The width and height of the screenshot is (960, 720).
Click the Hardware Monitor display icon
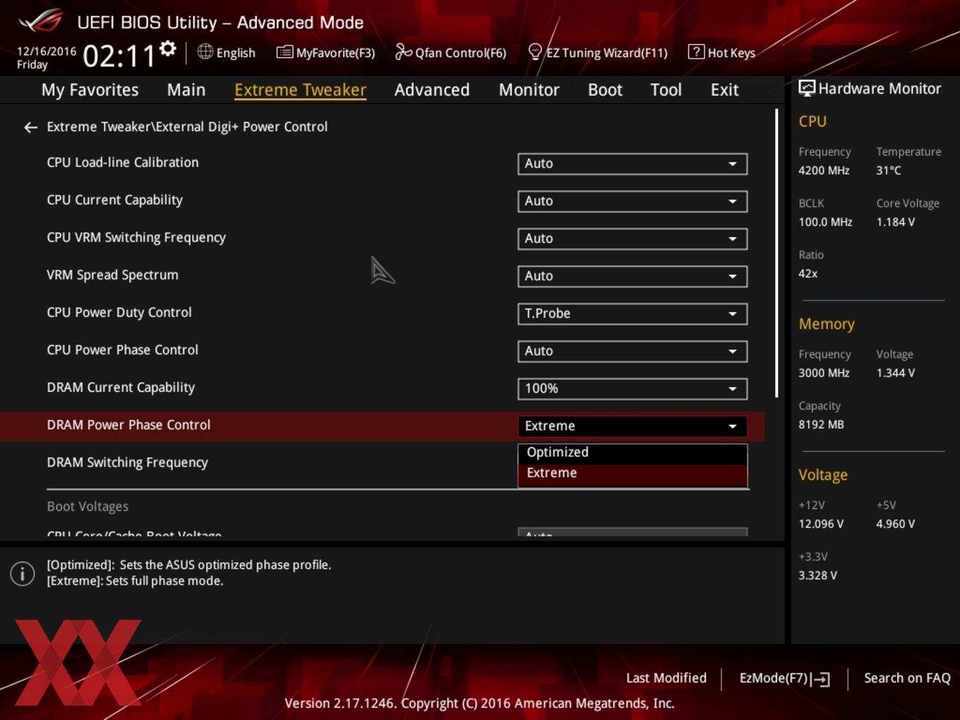[x=807, y=88]
